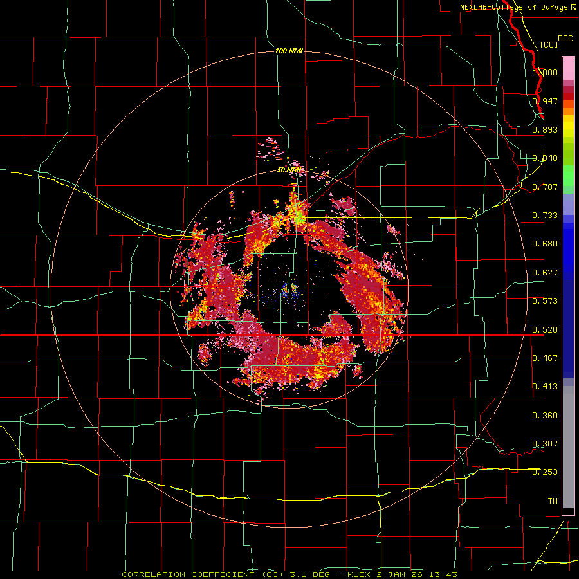Select the 0.467 scale value
The image size is (579, 579).
(x=545, y=358)
